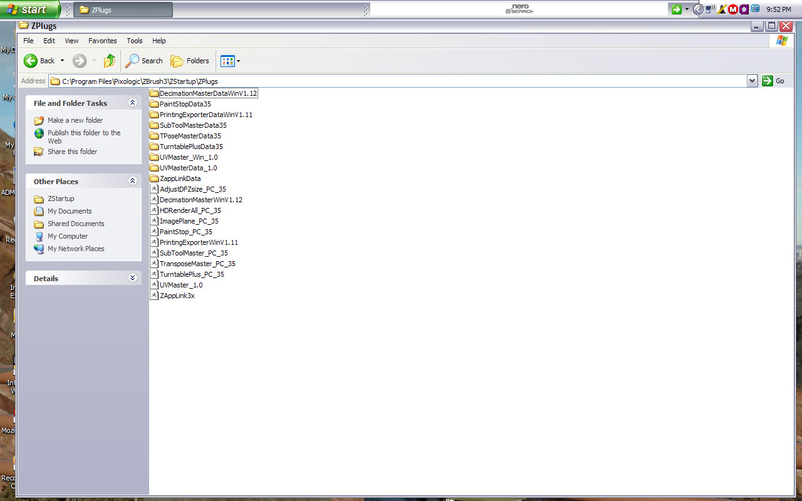The image size is (802, 501).
Task: Select TPoseMasterData35 folder icon
Action: tap(154, 136)
